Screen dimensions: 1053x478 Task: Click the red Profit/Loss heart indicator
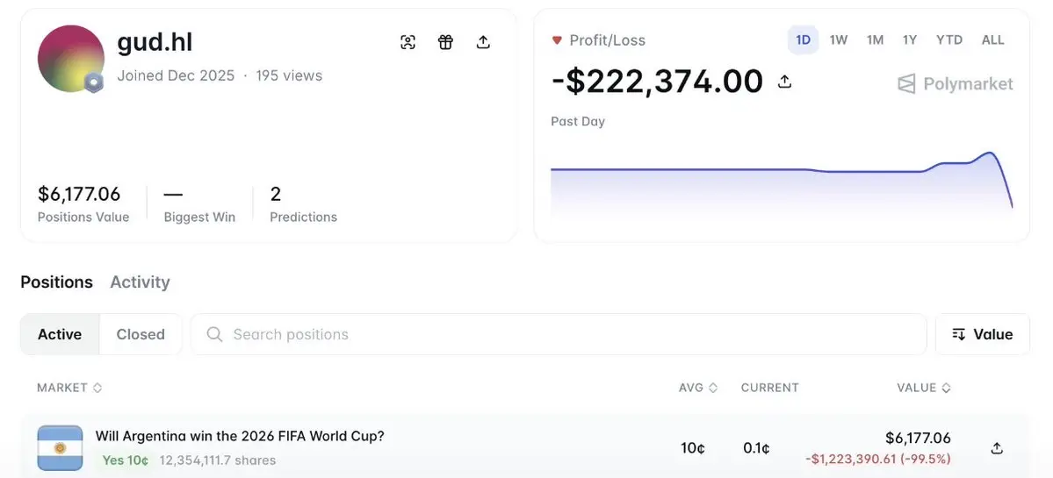coord(556,40)
